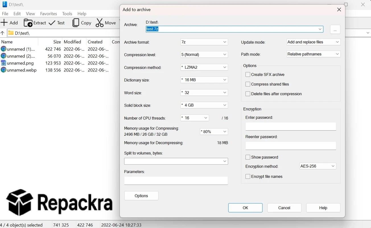
Task: Open the Favorites menu
Action: pyautogui.click(x=49, y=14)
